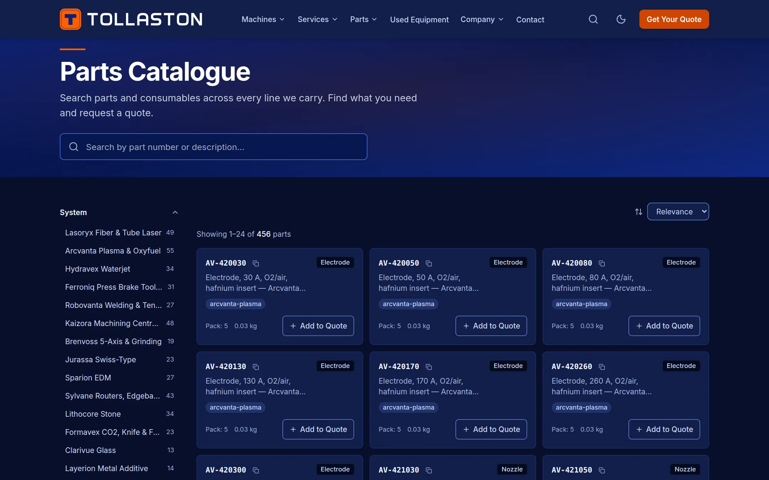The height and width of the screenshot is (480, 769).
Task: Open the Services dropdown menu
Action: point(317,19)
